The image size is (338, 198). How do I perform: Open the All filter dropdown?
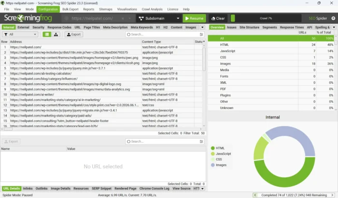[20, 34]
